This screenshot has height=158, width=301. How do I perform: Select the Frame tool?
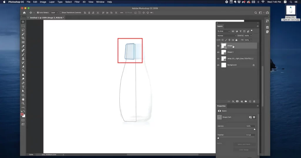(x=23, y=42)
